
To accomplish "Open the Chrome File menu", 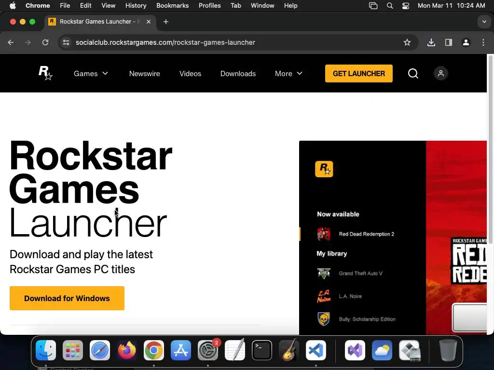I will pos(65,5).
